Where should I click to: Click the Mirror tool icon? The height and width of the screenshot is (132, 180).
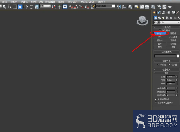tap(118, 7)
